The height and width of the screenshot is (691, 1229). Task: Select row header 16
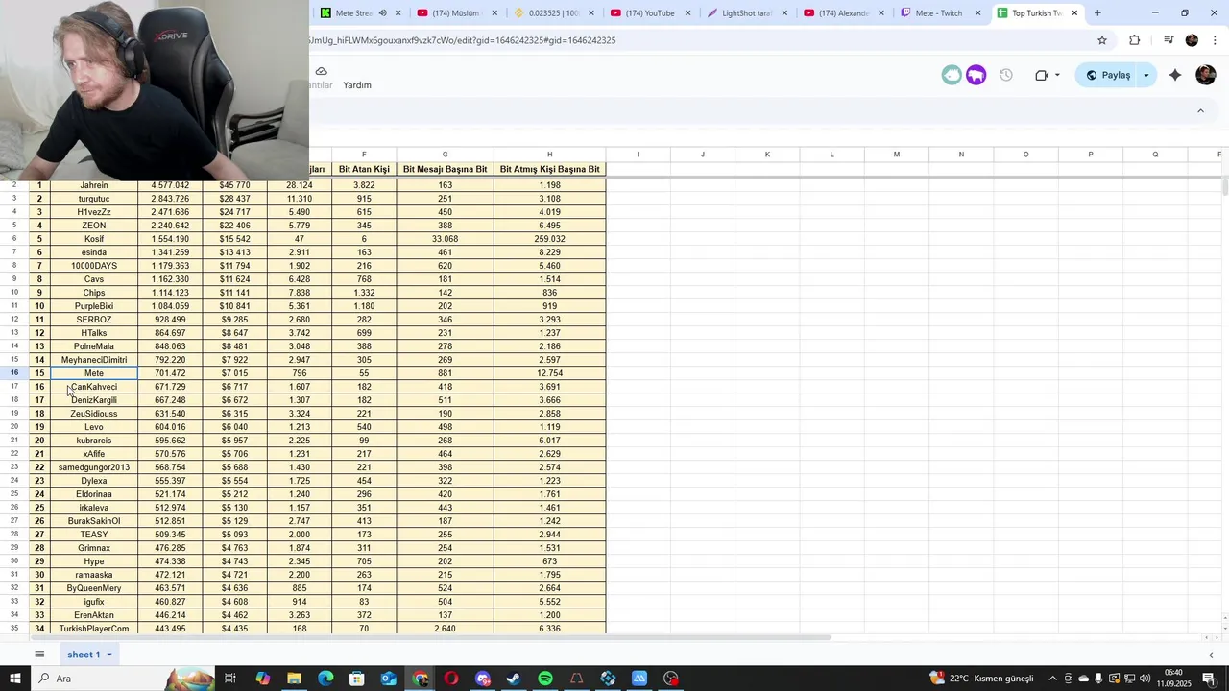(14, 373)
